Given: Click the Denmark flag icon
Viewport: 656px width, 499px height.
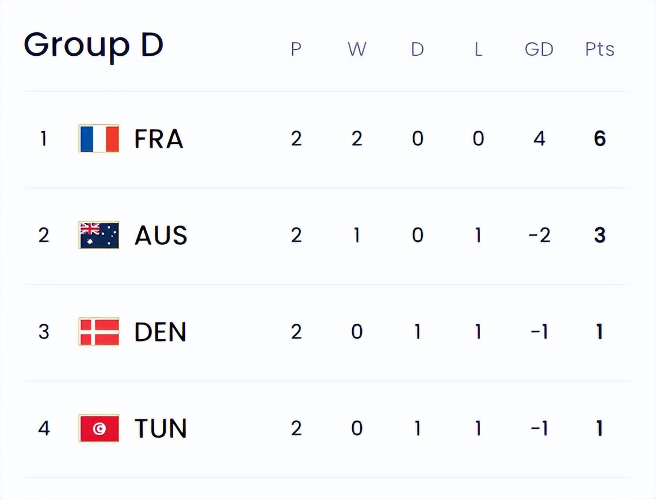Looking at the screenshot, I should tap(99, 332).
